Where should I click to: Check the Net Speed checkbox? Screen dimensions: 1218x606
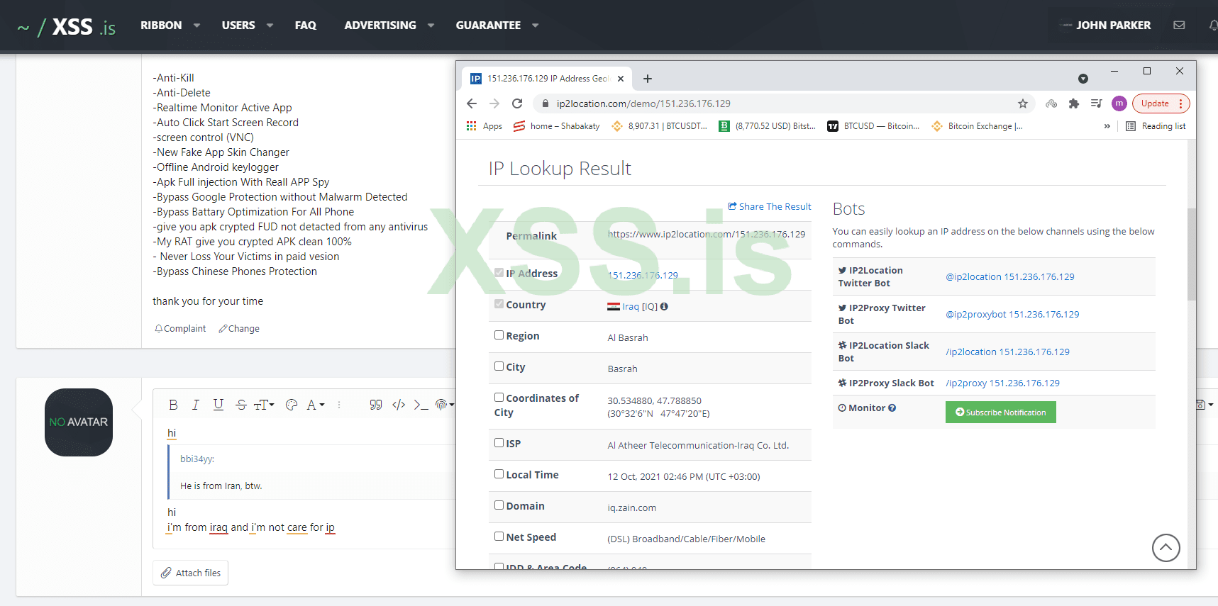[499, 537]
